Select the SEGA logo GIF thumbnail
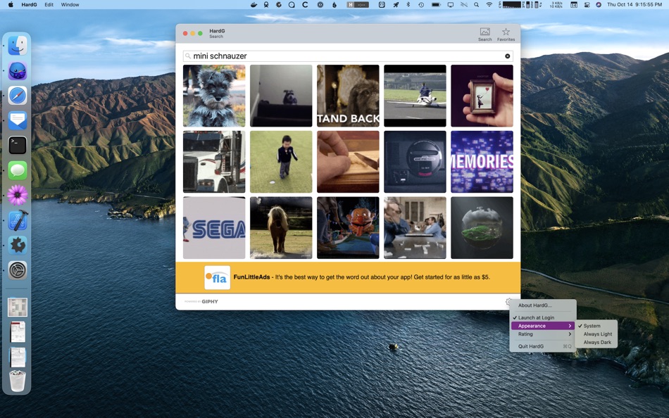The height and width of the screenshot is (418, 669). point(214,228)
